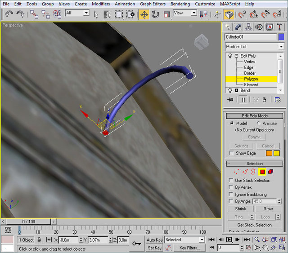Select the Select and Move tool
The image size is (288, 253).
(x=144, y=14)
